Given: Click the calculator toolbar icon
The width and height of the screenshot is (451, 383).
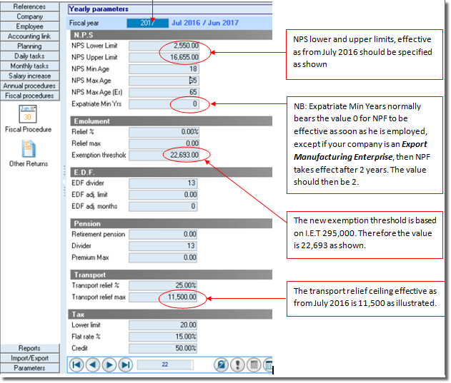Looking at the screenshot, I should click(253, 365).
